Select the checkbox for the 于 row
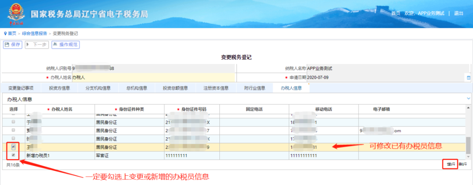This screenshot has width=473, height=185. [x=13, y=122]
